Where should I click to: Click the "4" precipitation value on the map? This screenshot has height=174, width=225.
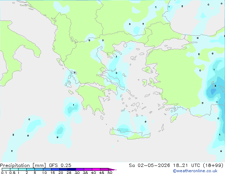pyautogui.click(x=215, y=86)
